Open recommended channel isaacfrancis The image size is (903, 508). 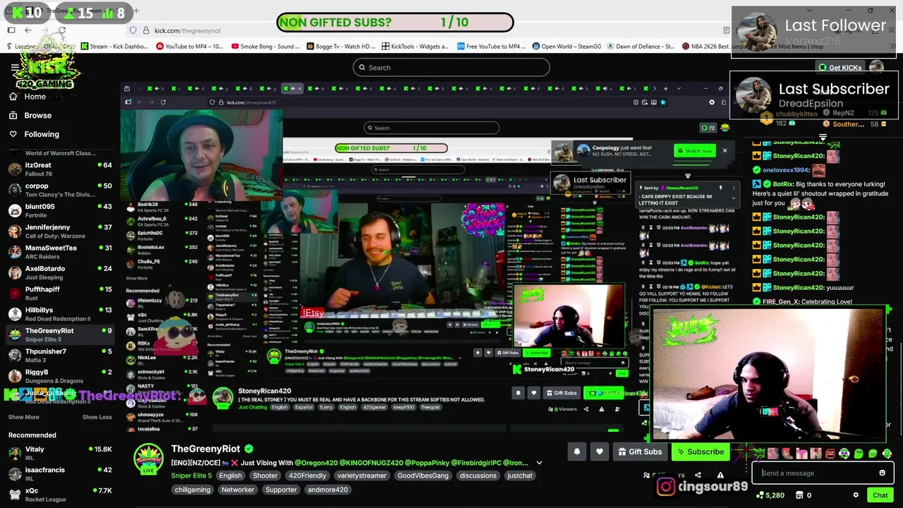[x=59, y=473]
